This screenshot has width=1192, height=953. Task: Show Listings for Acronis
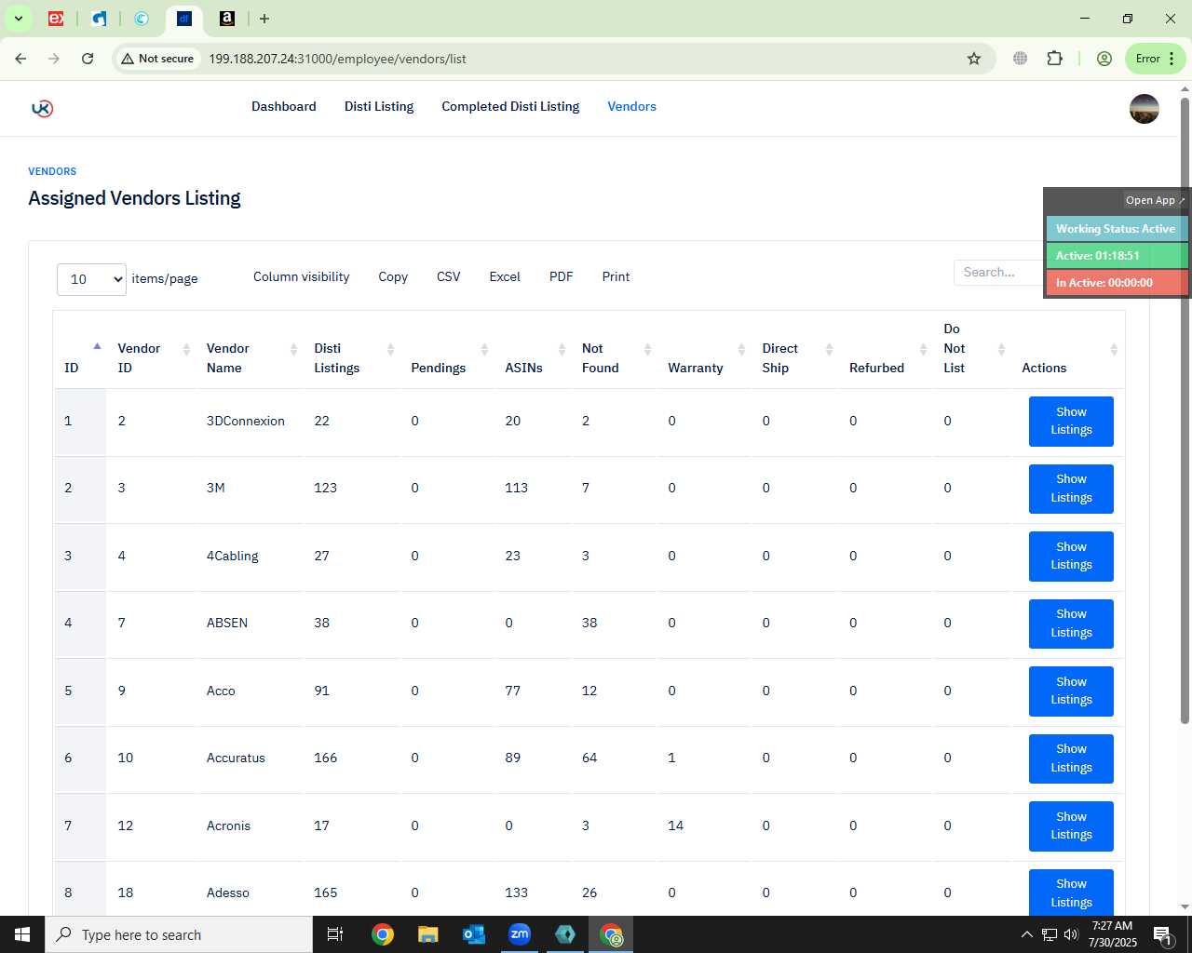click(x=1071, y=826)
